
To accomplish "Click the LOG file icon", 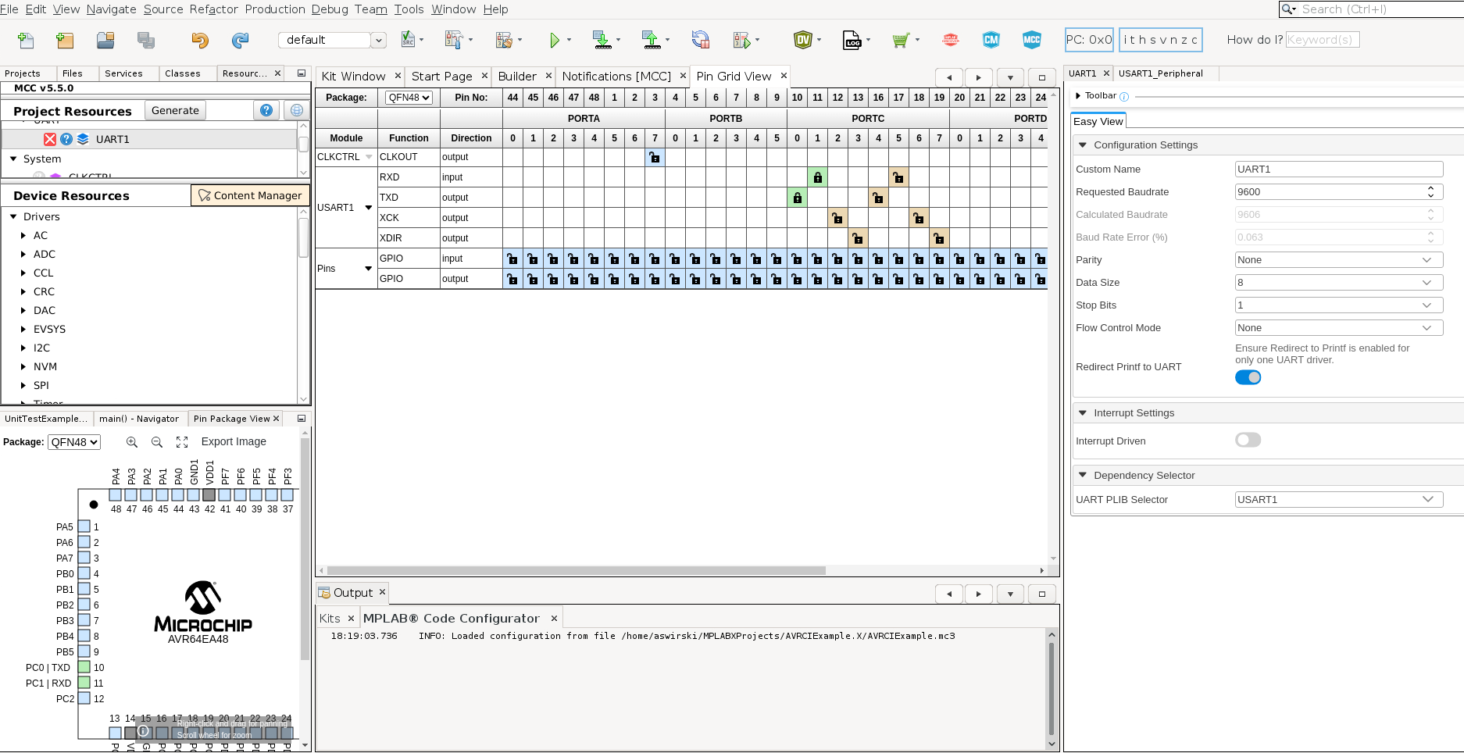I will click(852, 40).
